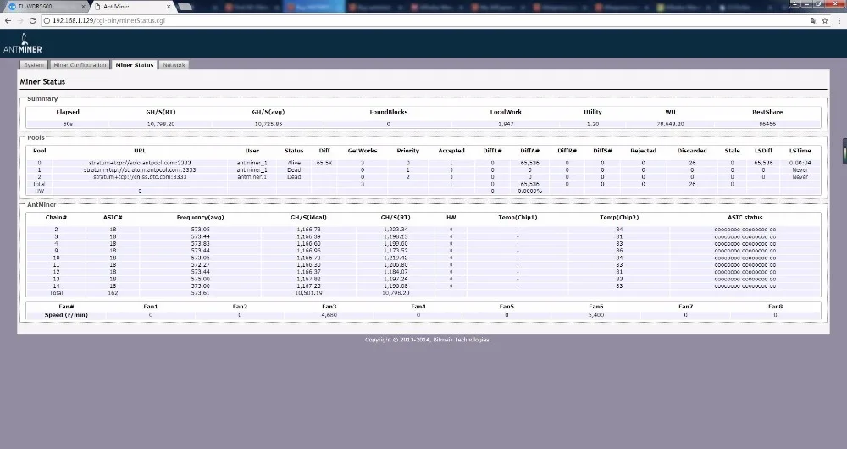This screenshot has width=847, height=449.
Task: Open the Chrome three-dot menu
Action: pyautogui.click(x=839, y=20)
